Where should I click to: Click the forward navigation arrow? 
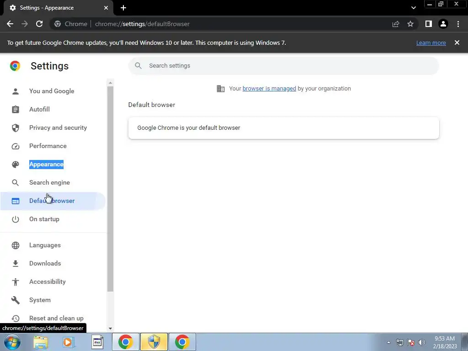pos(25,24)
